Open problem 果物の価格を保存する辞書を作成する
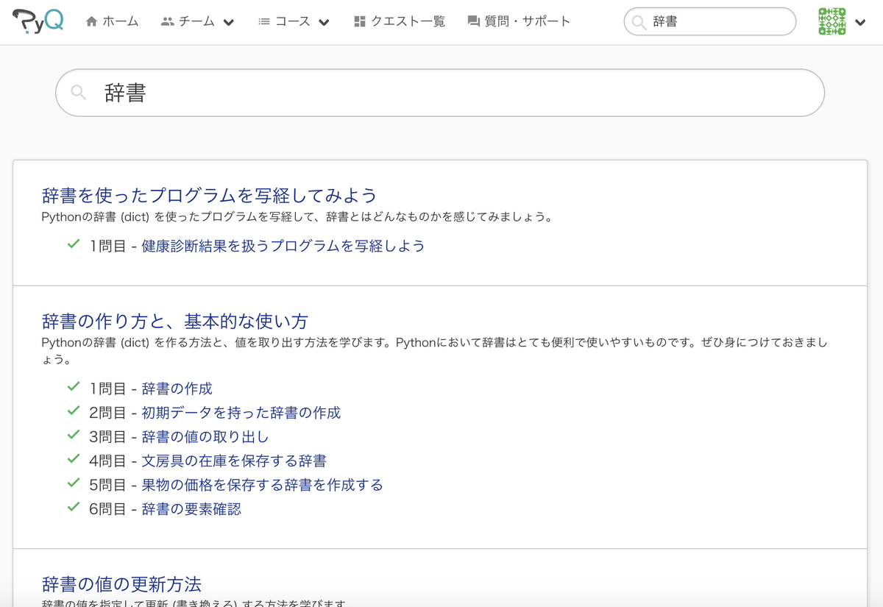Screen dimensions: 883x607 262,485
